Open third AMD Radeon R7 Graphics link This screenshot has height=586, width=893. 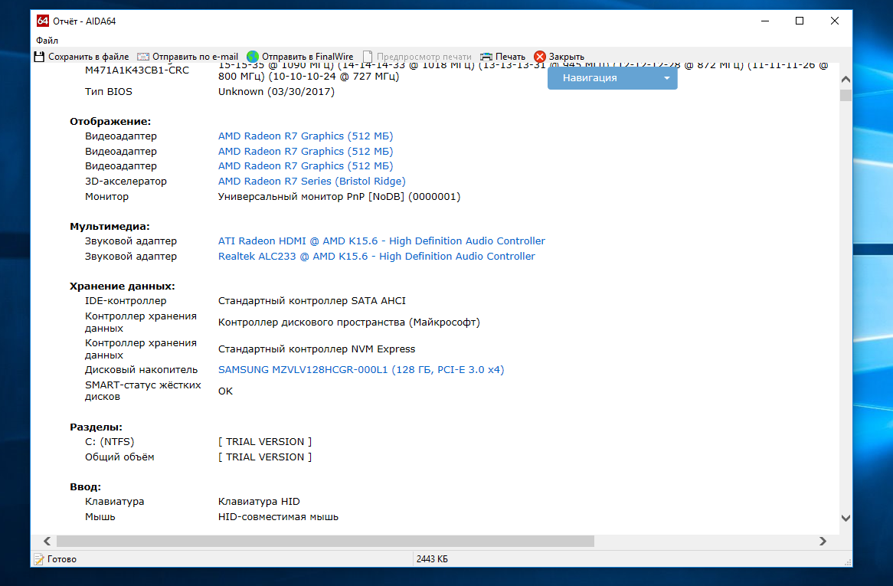point(306,166)
